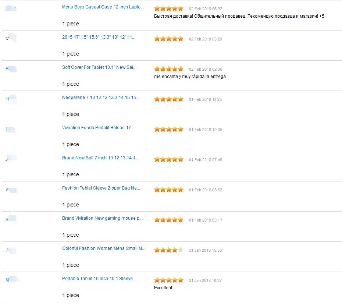The image size is (342, 304).
Task: Open Fashion Tablet Sleeve Zipper Bag link
Action: (101, 188)
